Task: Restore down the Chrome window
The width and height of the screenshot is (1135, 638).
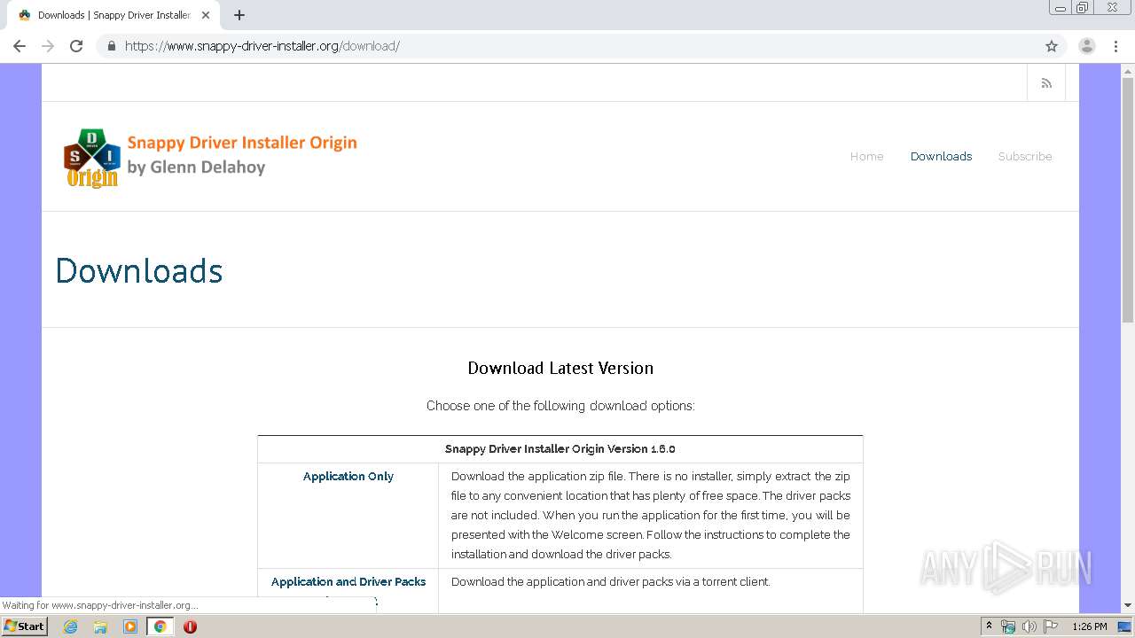Action: coord(1082,8)
